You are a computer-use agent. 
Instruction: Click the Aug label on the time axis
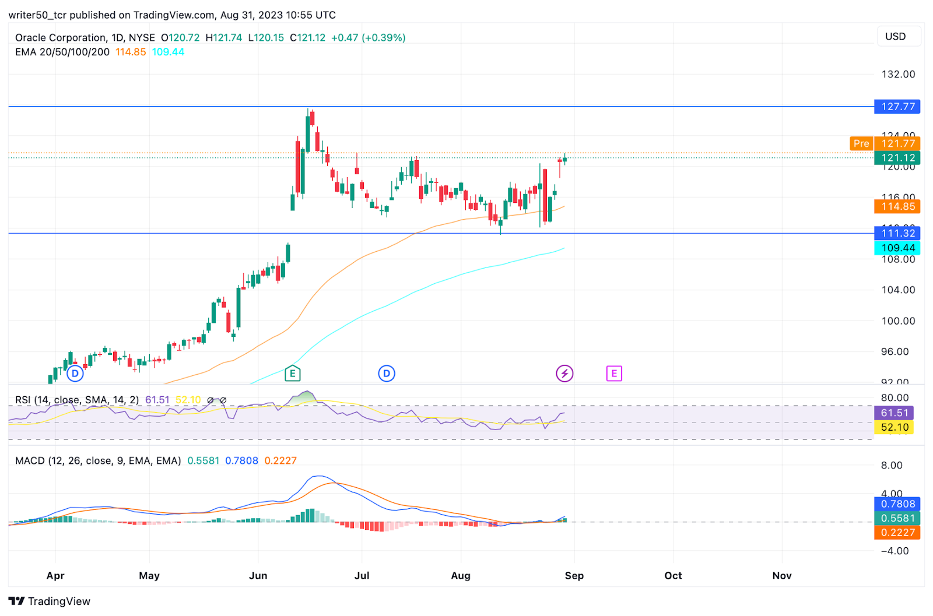click(x=461, y=575)
